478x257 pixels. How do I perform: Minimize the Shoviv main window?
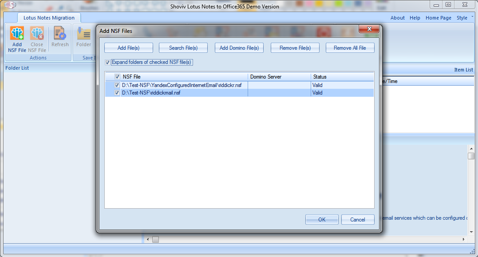point(436,4)
